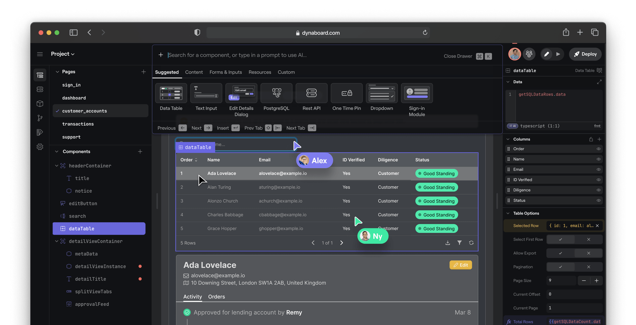The image size is (636, 325).
Task: Disable the Allow Export option
Action: 589,253
